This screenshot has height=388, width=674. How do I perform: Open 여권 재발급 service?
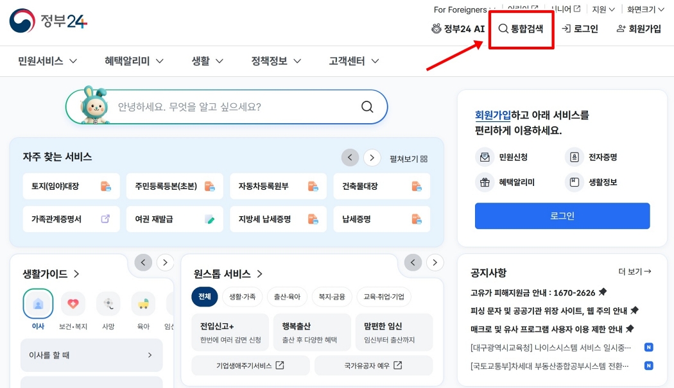(175, 219)
